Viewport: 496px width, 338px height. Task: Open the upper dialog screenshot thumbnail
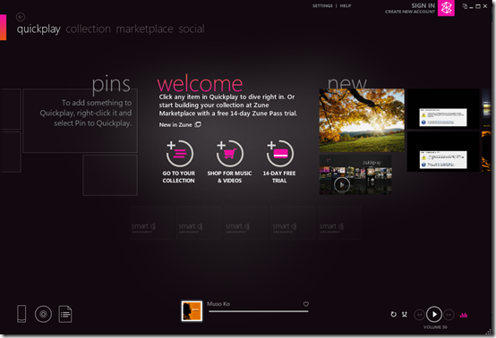443,109
